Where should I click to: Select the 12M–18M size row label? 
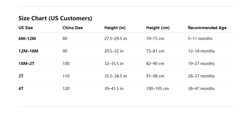(x=28, y=51)
